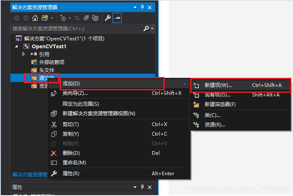
Task: Open the Solution Explorer window position dropdown
Action: point(135,7)
